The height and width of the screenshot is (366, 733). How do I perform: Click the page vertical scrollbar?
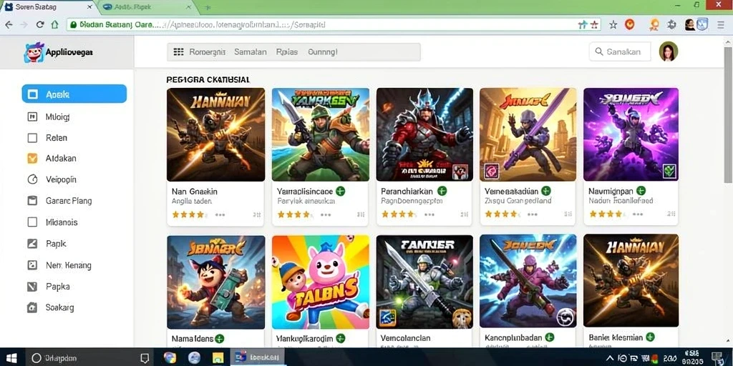click(x=728, y=117)
